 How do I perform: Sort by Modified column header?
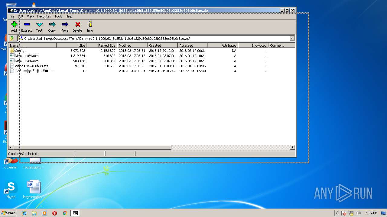coord(132,46)
